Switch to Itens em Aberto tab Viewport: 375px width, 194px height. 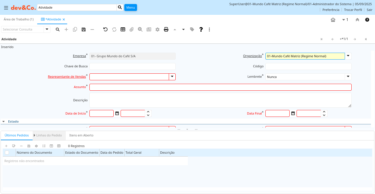click(81, 135)
